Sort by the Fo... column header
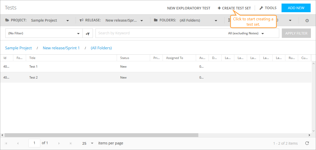The width and height of the screenshot is (316, 150). [x=20, y=58]
